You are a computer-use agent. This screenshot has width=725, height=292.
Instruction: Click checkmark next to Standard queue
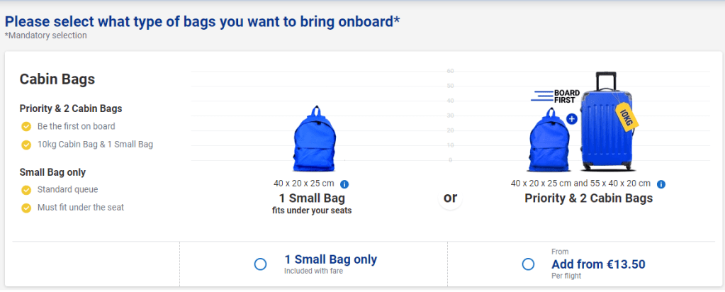click(x=26, y=190)
